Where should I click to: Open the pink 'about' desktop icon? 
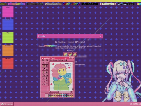pyautogui.click(x=8, y=12)
